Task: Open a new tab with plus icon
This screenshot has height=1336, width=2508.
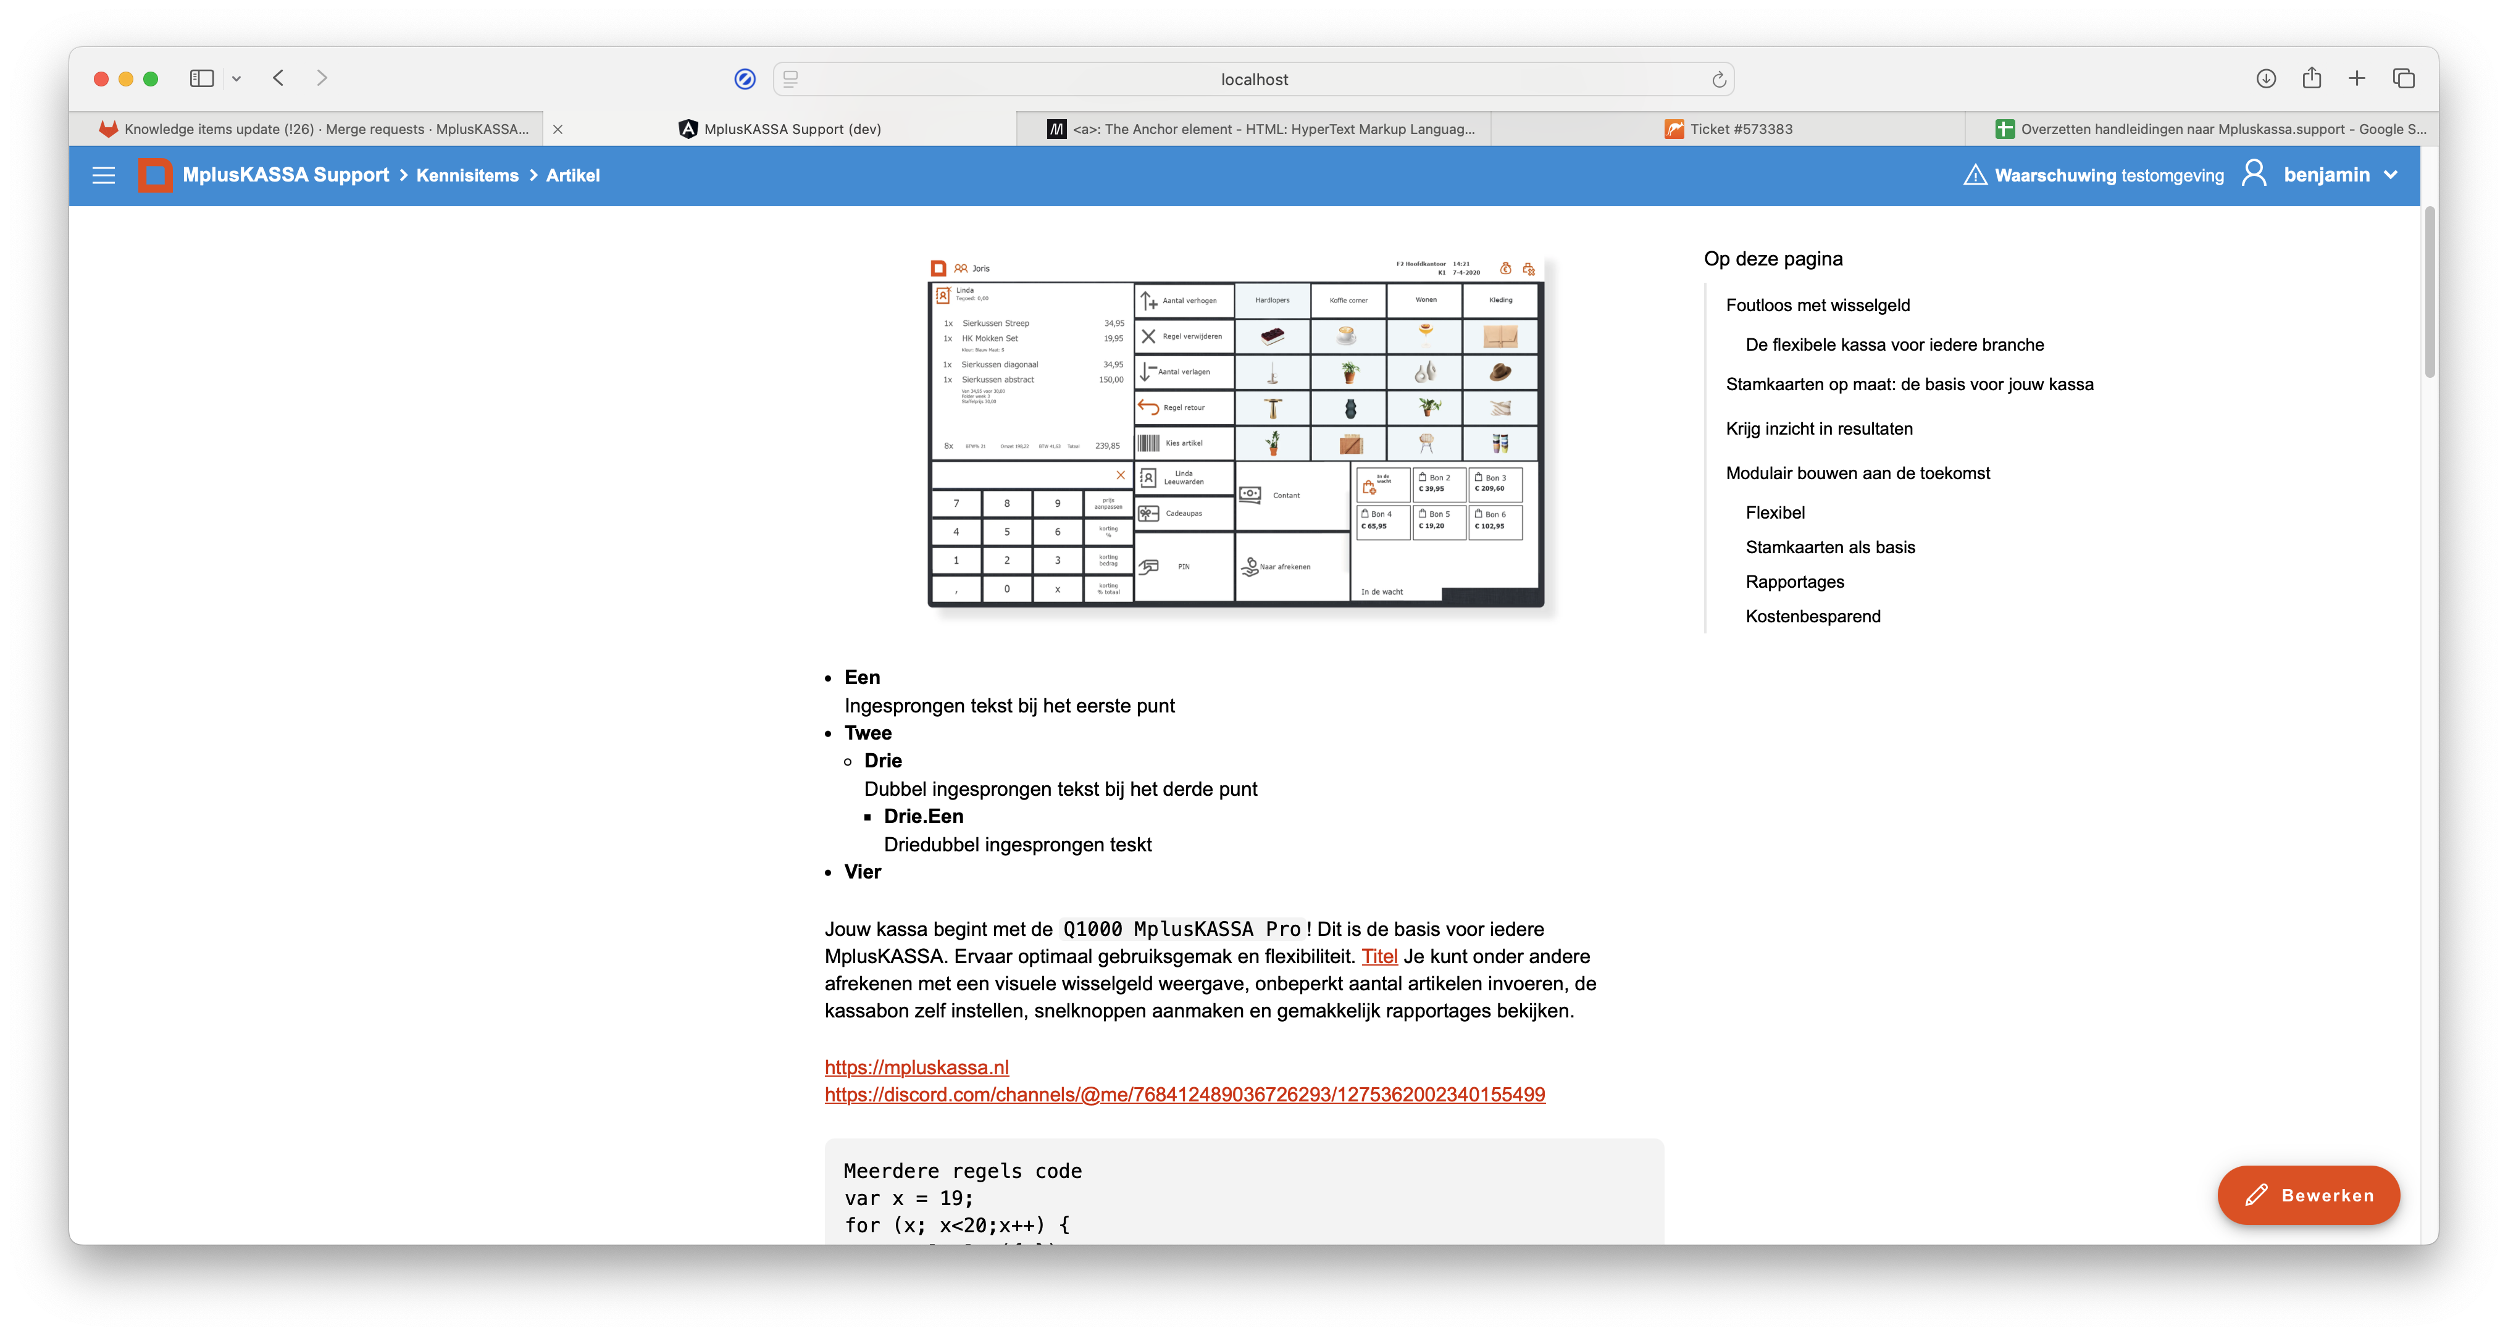Action: tap(2356, 79)
